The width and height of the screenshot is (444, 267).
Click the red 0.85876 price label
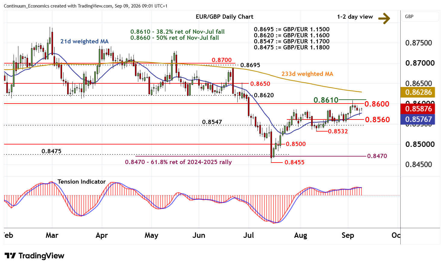(418, 109)
